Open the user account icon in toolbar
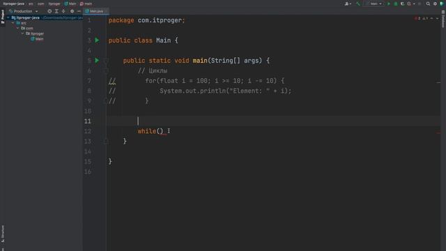446x251 pixels. pos(347,3)
